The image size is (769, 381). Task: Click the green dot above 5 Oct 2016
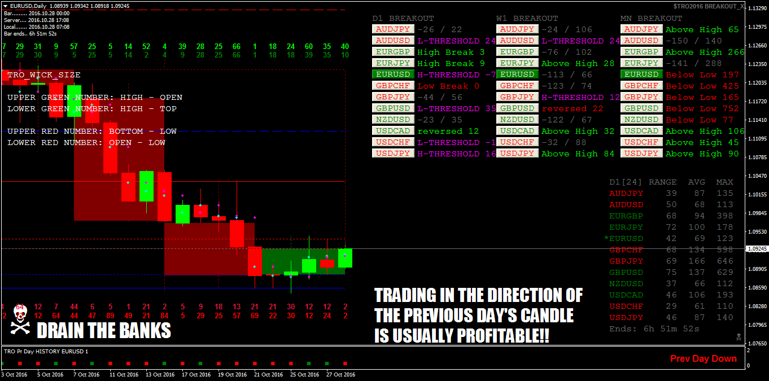click(55, 364)
